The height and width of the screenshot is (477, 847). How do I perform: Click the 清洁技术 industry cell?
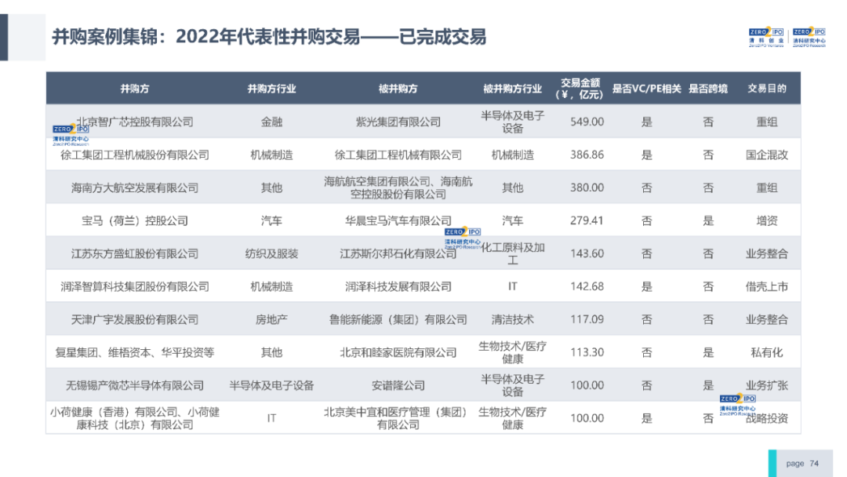[512, 320]
